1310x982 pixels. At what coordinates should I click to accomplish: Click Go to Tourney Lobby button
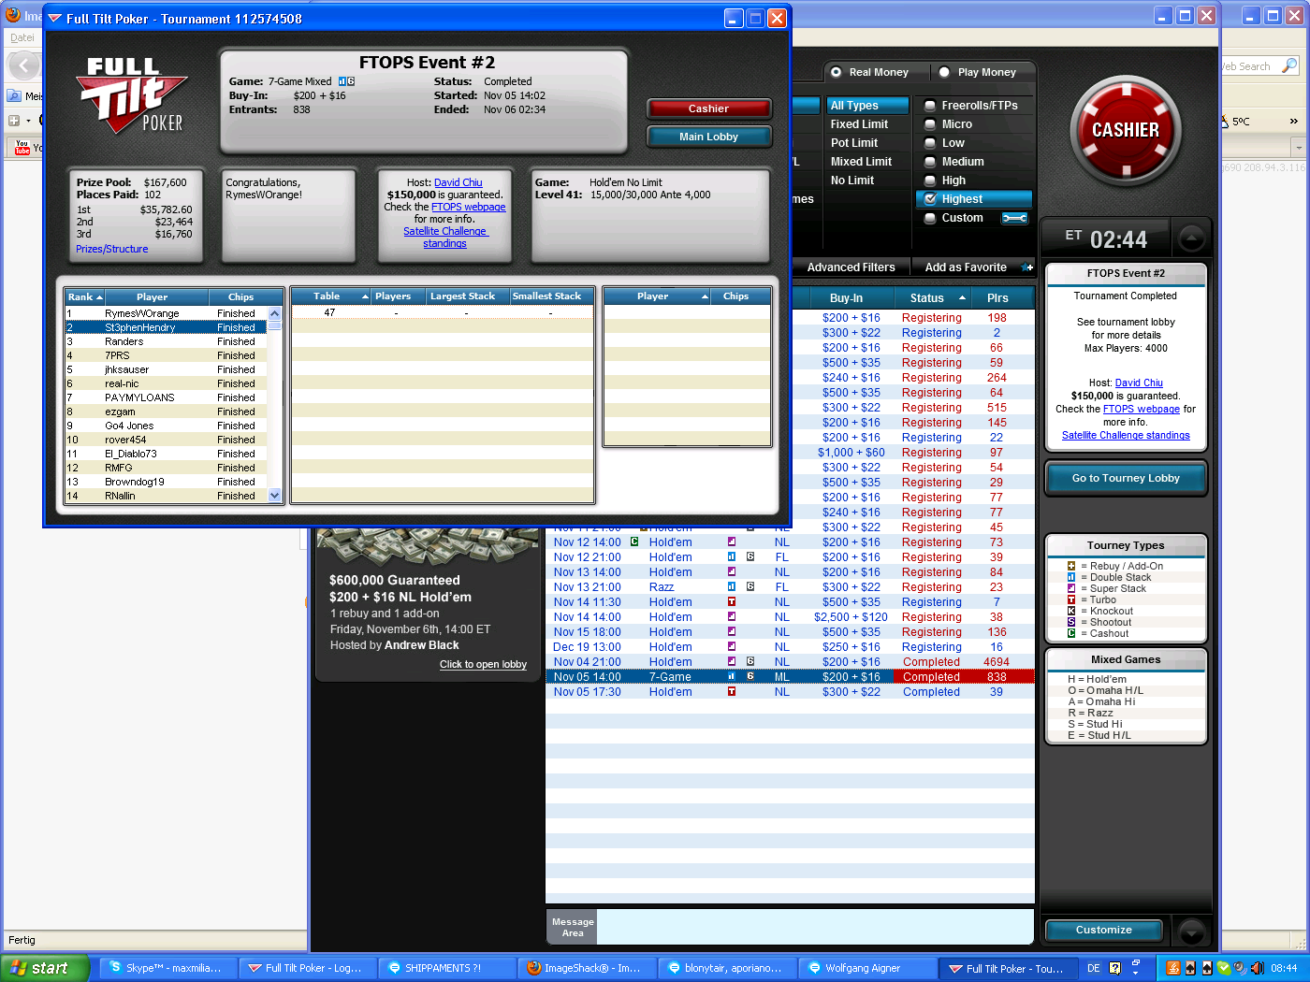click(1126, 478)
